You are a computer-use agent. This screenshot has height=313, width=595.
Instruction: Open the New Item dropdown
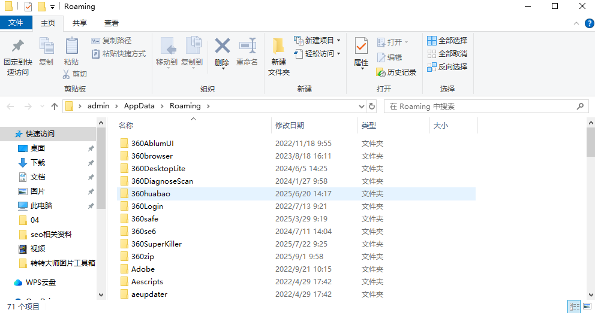click(318, 40)
